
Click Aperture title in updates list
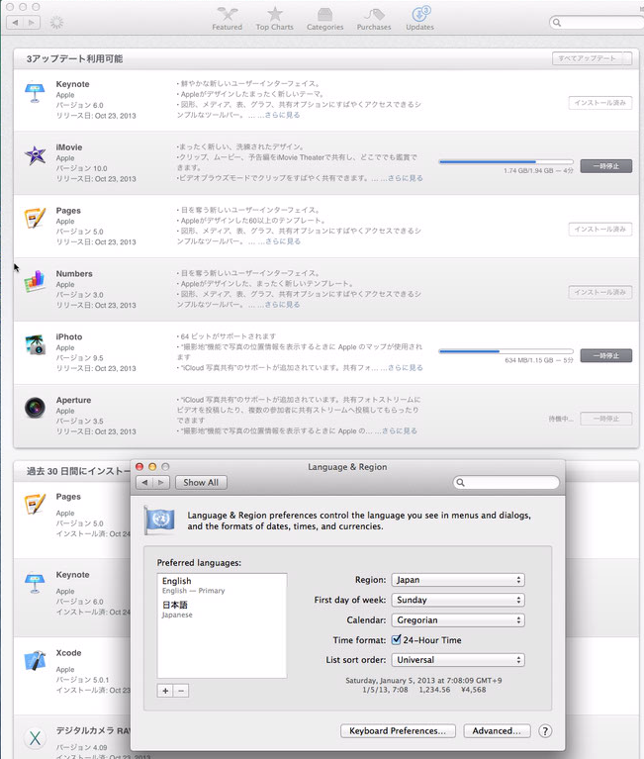click(x=73, y=401)
